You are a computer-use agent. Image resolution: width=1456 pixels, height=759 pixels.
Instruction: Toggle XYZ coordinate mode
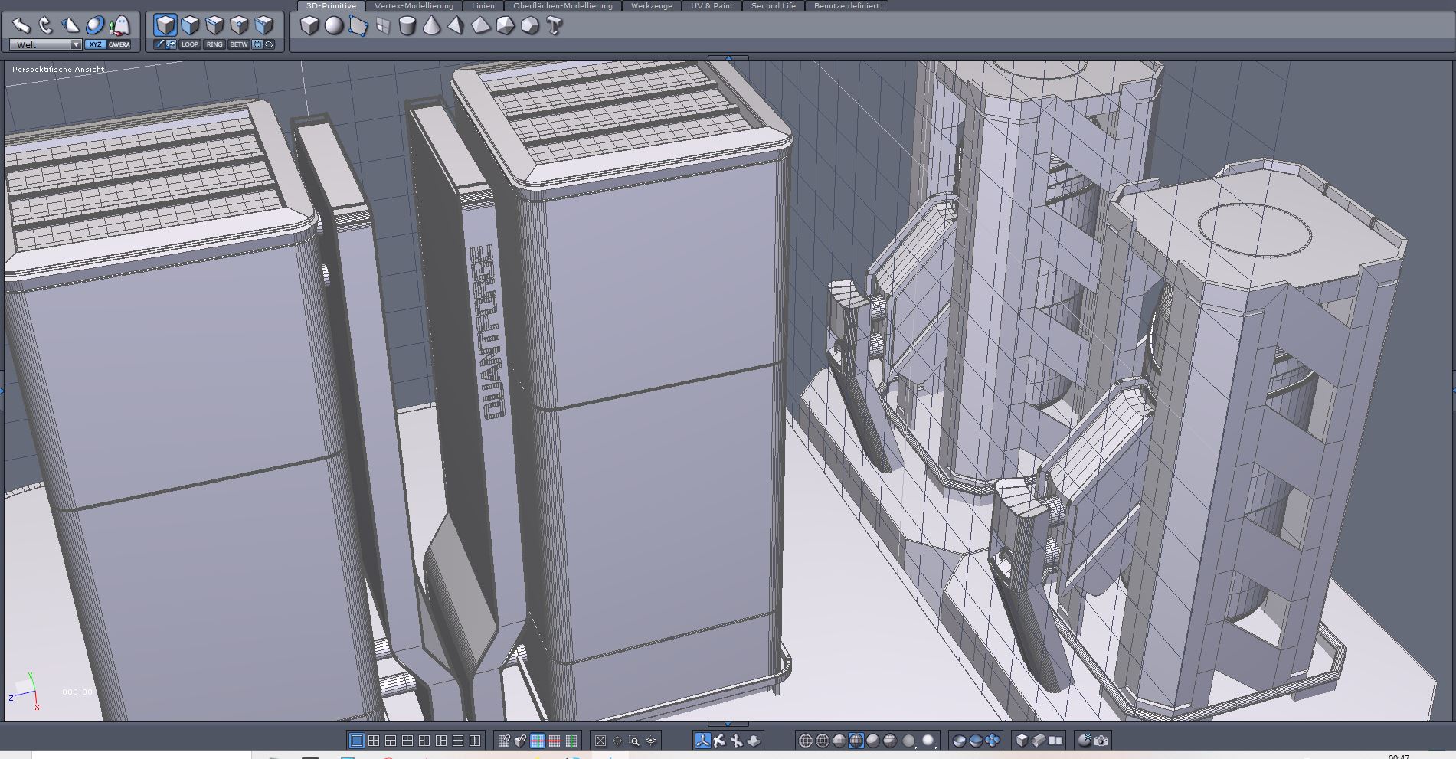tap(94, 44)
